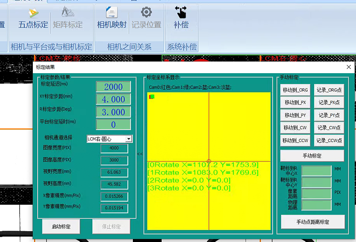
Task: Click the 启动标定 button
Action: coord(61,226)
